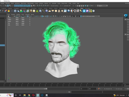Collapse the first section in right panel
Viewport: 129px width, 97px height.
(x=126, y=19)
